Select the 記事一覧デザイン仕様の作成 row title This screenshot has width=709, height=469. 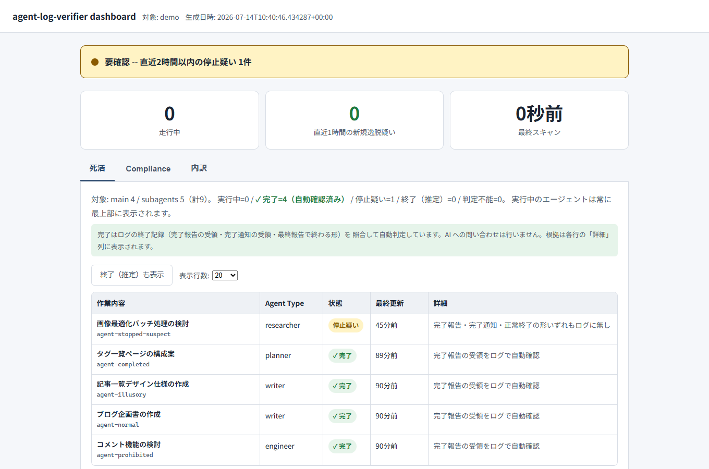click(x=143, y=384)
